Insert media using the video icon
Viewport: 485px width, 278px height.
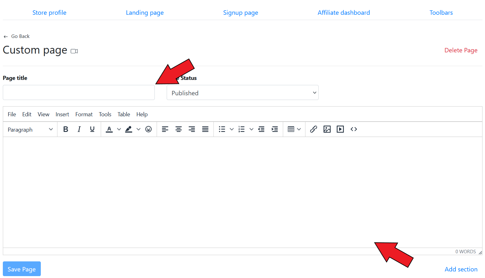[x=340, y=129]
